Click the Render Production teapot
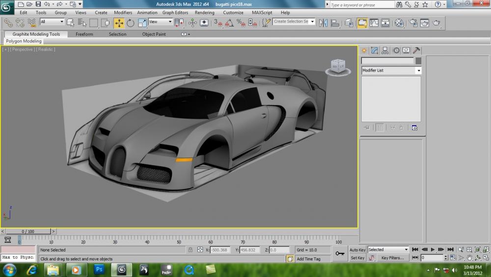Image resolution: width=491 pixels, height=277 pixels. 436,23
